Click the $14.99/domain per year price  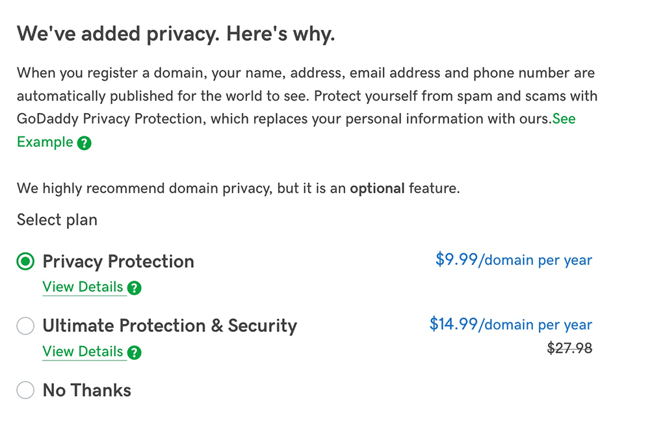coord(511,325)
